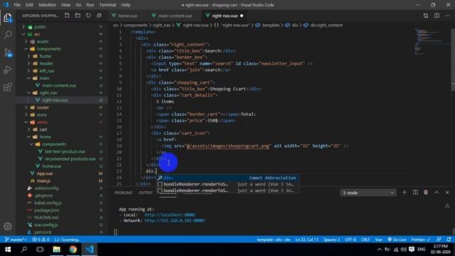
Task: Switch to the home.vue tab
Action: tap(128, 16)
